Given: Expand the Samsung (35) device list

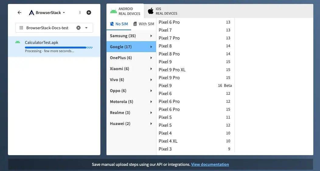Looking at the screenshot, I should coord(131,36).
